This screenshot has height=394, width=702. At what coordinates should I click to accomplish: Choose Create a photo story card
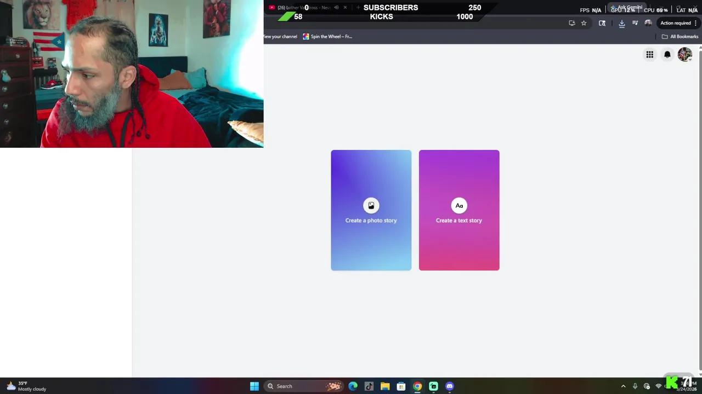coord(371,210)
